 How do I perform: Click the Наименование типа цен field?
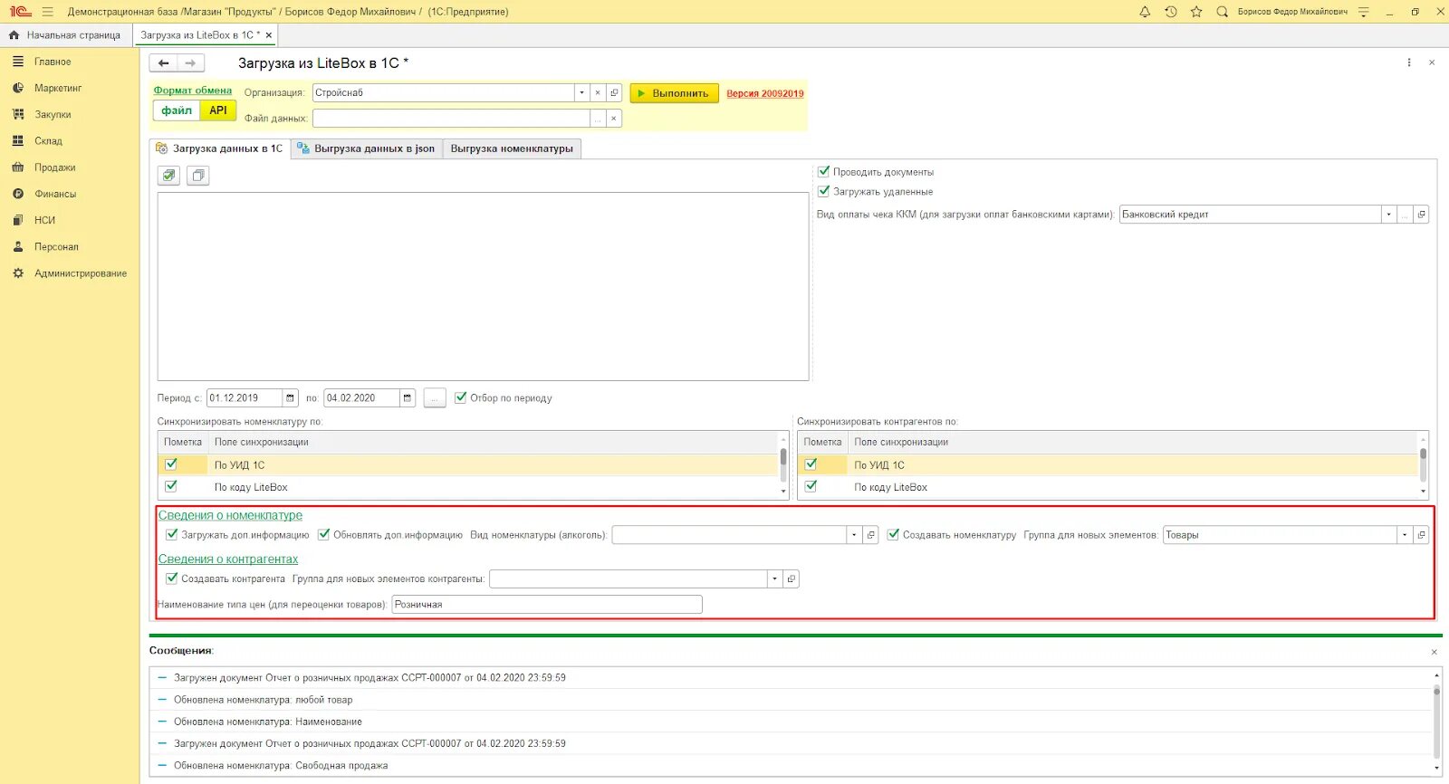pyautogui.click(x=547, y=605)
